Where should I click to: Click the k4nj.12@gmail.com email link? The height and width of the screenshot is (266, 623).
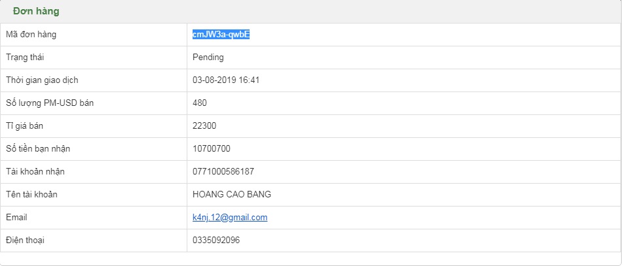pyautogui.click(x=229, y=218)
